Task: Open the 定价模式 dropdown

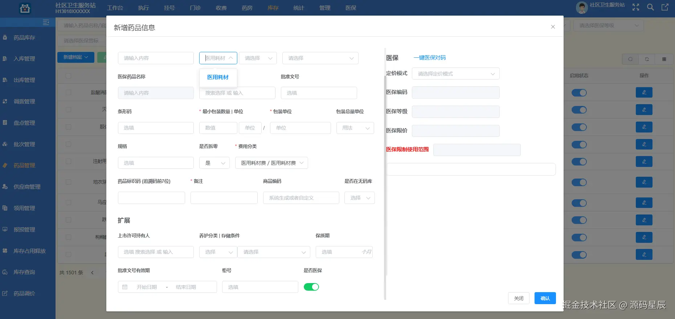Action: pos(456,74)
